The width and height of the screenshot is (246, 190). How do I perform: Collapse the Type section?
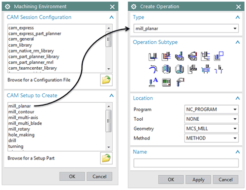238,17
